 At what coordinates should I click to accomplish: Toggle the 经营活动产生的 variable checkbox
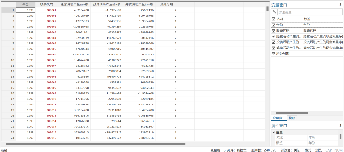[x=273, y=36]
